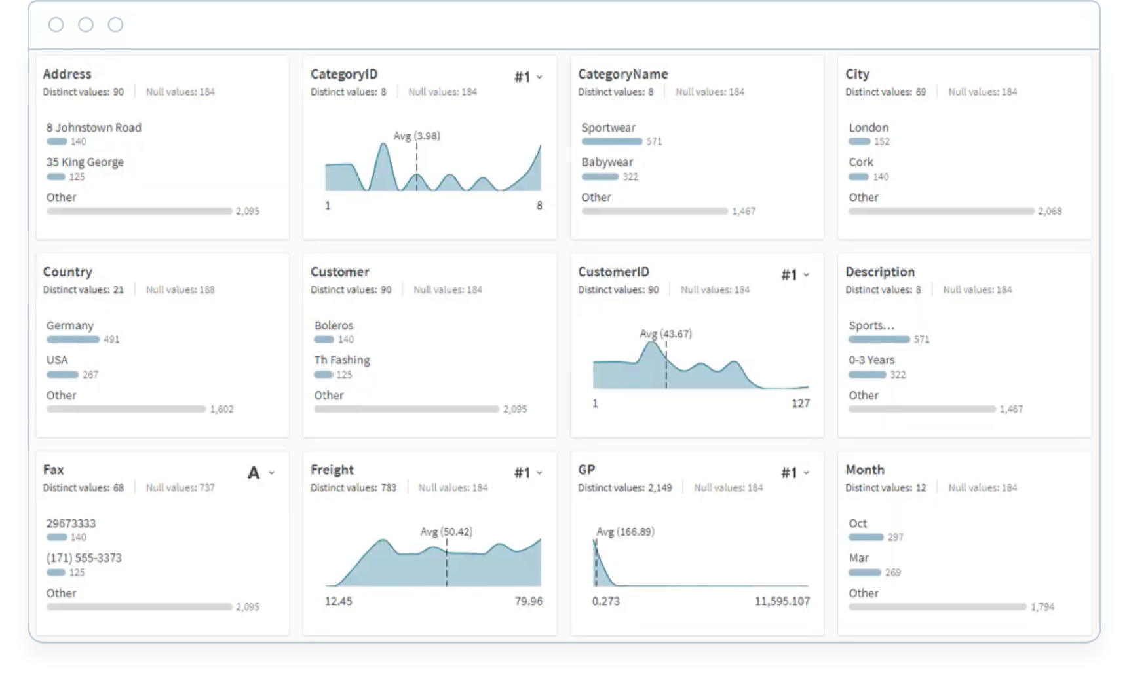Click "Null values: 737" on the Fax card

[x=180, y=487]
